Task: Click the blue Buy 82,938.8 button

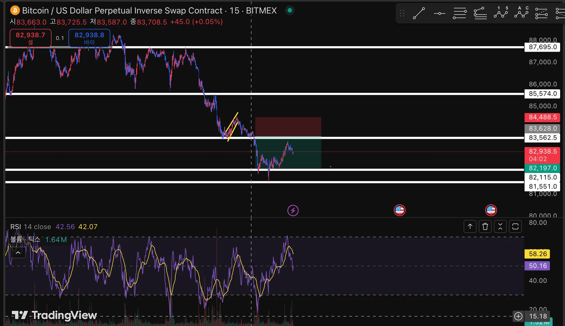Action: coord(89,38)
